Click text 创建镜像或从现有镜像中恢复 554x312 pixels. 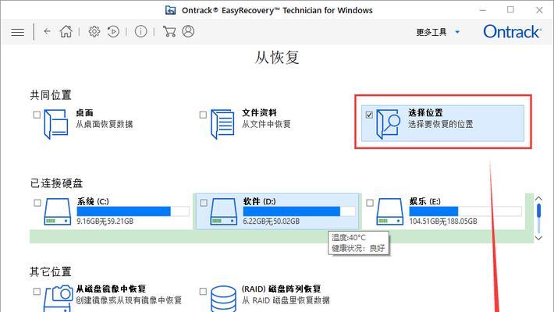[x=129, y=300]
